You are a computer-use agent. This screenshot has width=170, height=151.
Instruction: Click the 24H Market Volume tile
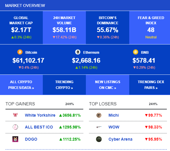(x=64, y=27)
